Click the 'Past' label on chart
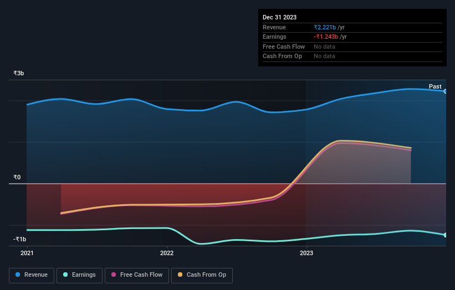This screenshot has height=290, width=455. point(435,86)
